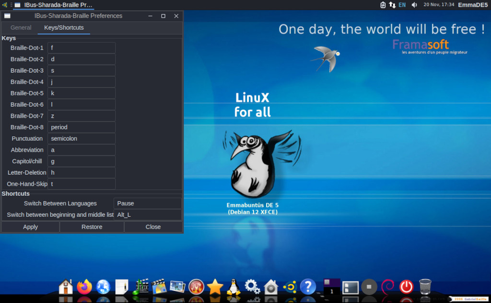Launch Firefox from the dock
The height and width of the screenshot is (303, 491).
84,287
